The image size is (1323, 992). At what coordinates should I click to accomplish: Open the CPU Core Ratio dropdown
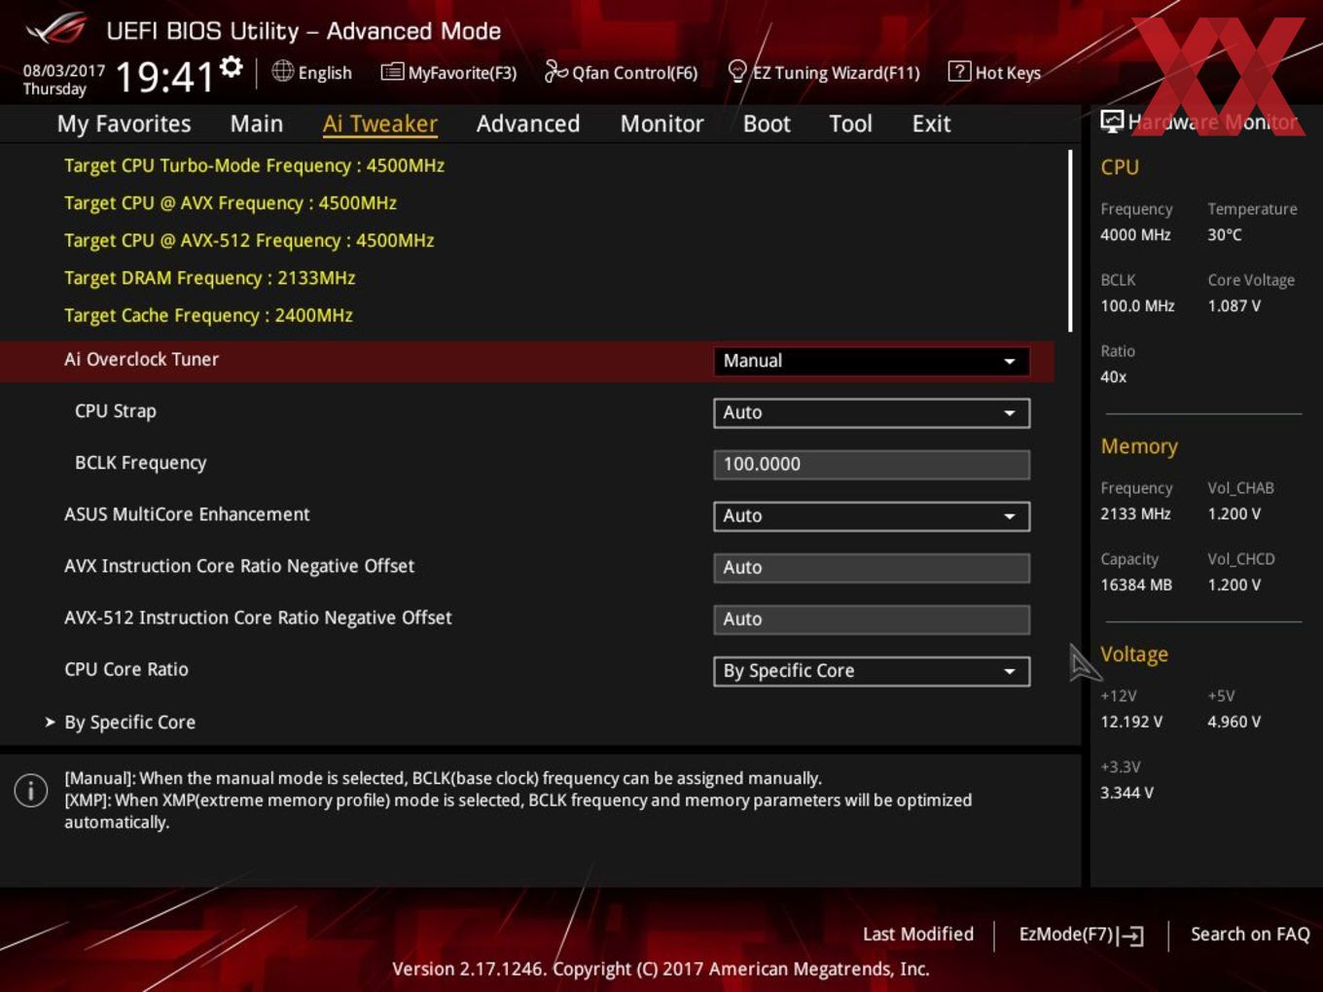click(871, 671)
